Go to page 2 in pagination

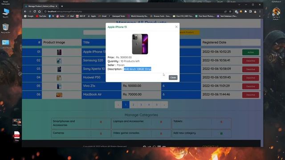(x=133, y=105)
